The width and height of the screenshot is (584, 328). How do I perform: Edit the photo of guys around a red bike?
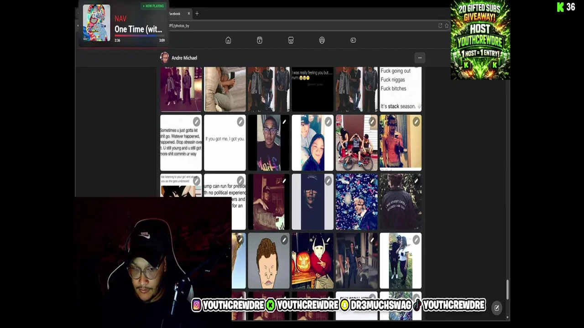[372, 122]
